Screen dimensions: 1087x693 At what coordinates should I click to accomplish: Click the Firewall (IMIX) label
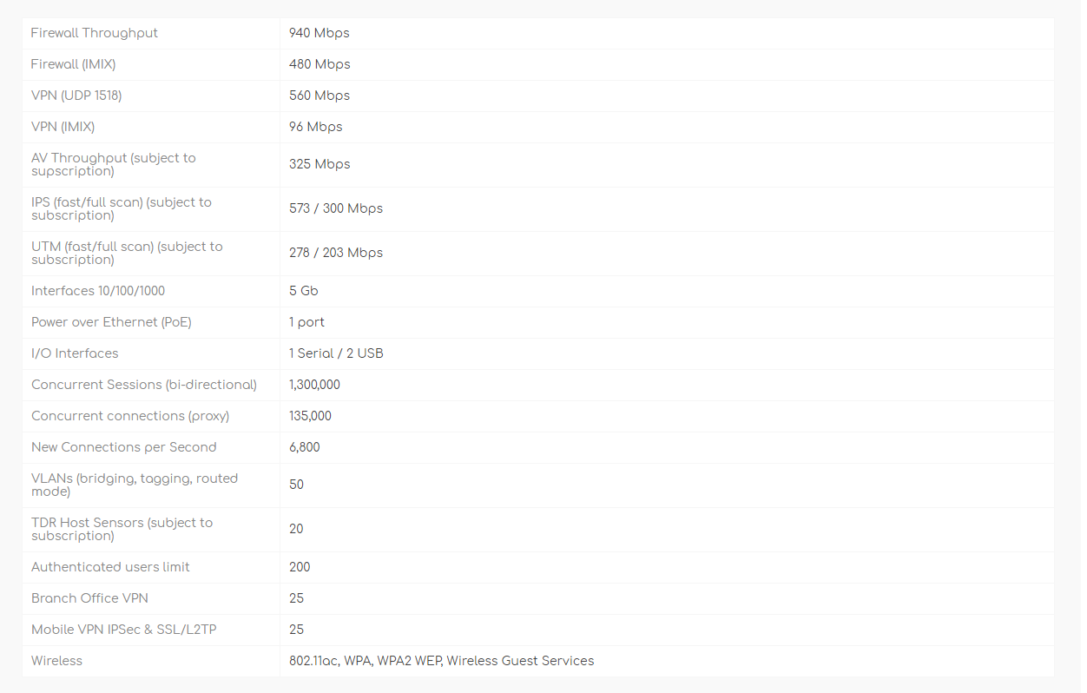click(x=73, y=64)
